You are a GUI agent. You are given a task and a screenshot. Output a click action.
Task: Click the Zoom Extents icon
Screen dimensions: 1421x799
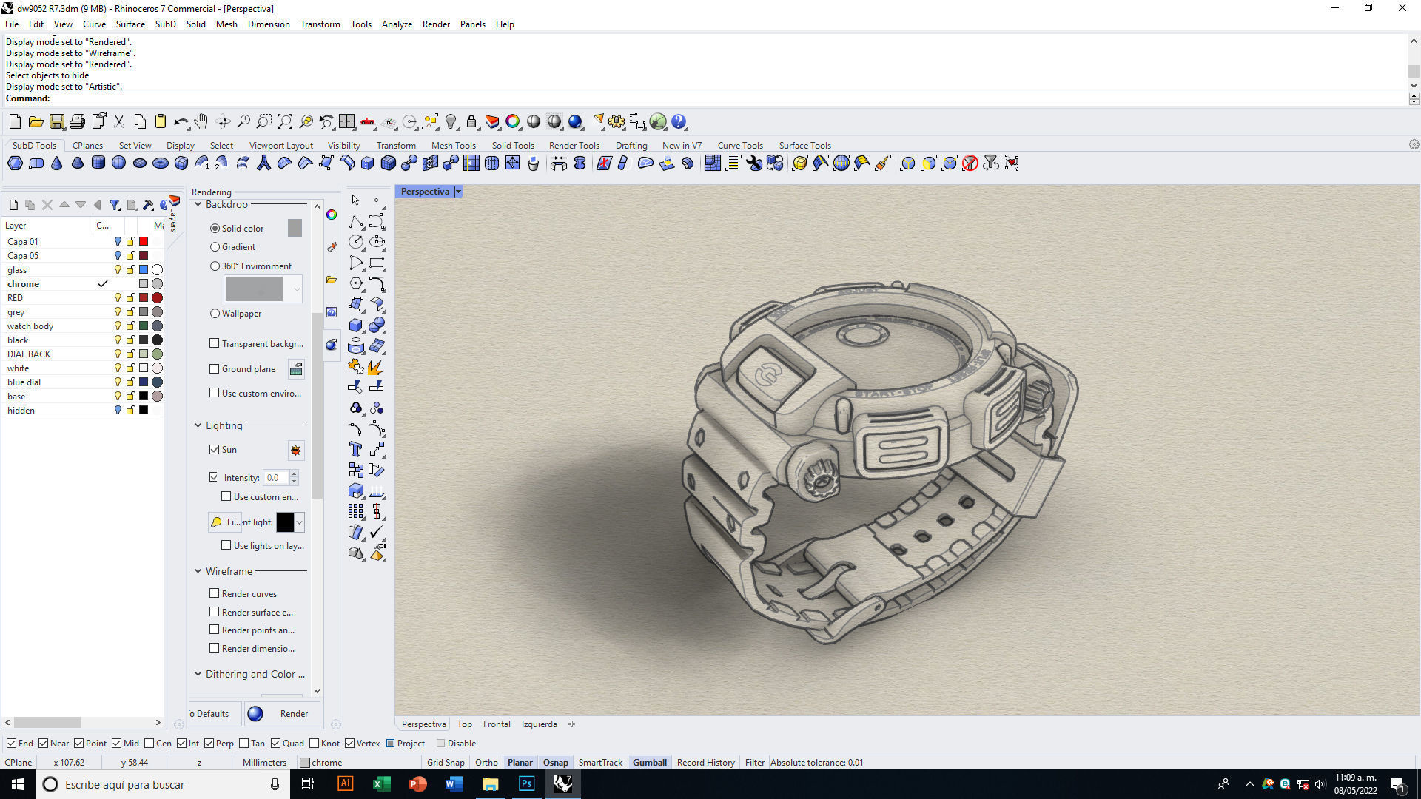pyautogui.click(x=285, y=121)
